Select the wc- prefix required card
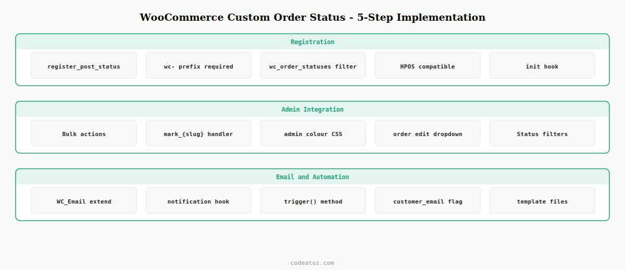The height and width of the screenshot is (270, 625). click(198, 65)
